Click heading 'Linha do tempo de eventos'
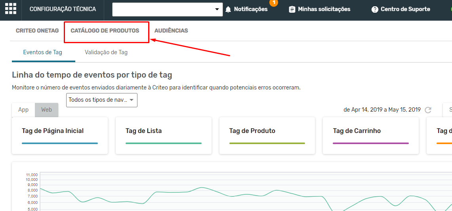This screenshot has height=211, width=452. click(92, 75)
